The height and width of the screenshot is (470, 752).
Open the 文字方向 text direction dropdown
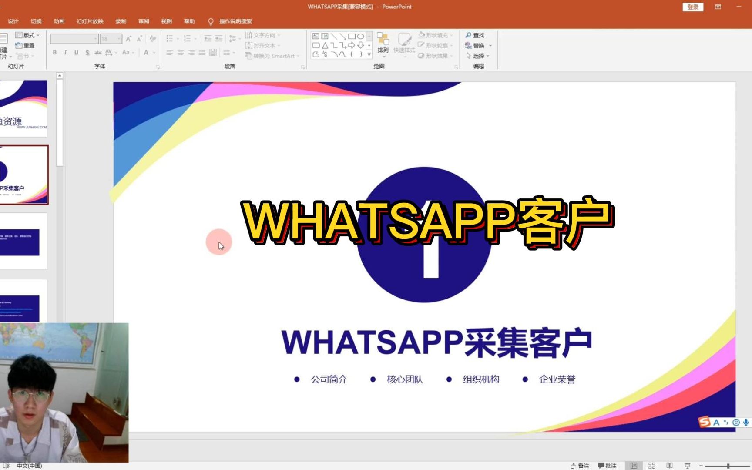tap(263, 35)
